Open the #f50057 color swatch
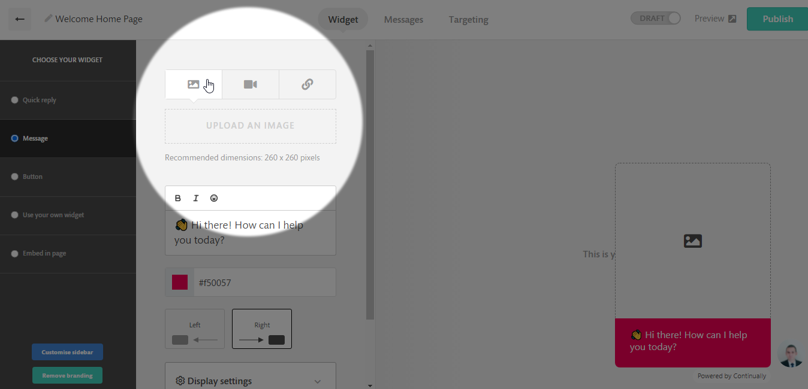 tap(179, 282)
